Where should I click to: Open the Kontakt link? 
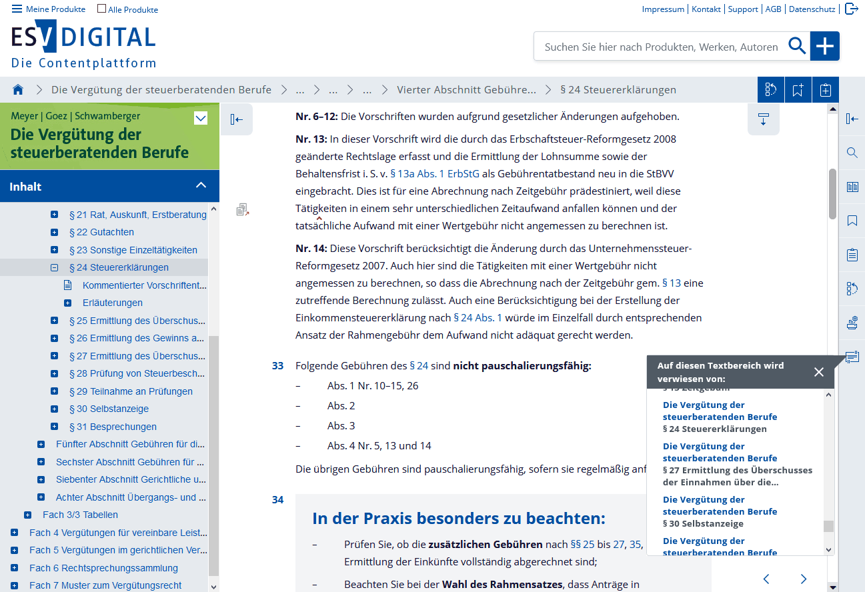[x=706, y=9]
